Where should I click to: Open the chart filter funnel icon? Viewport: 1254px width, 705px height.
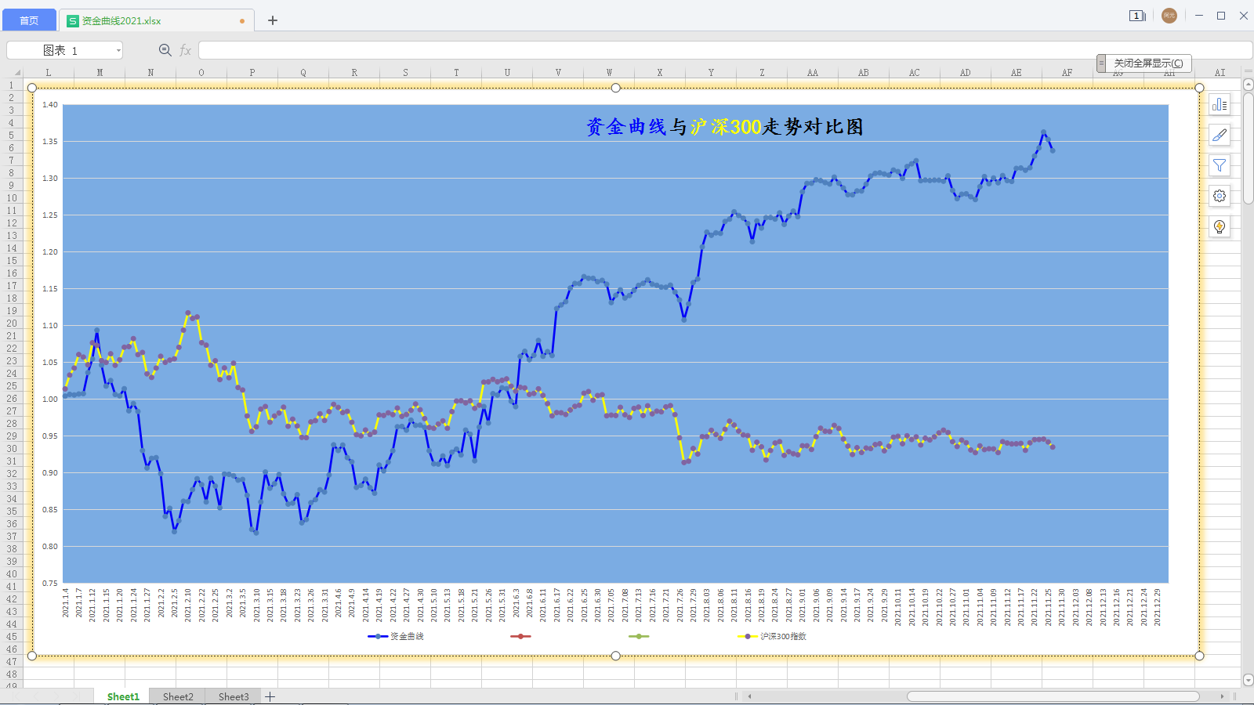click(x=1220, y=165)
